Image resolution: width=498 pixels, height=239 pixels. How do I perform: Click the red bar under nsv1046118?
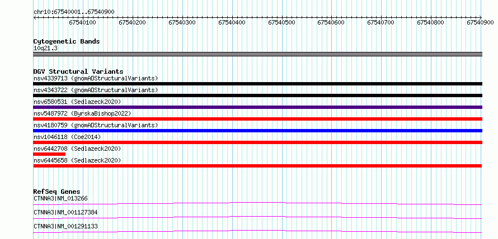pyautogui.click(x=257, y=142)
